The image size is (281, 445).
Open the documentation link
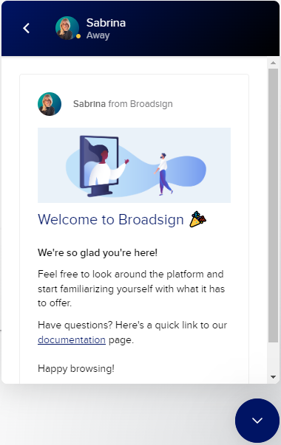72,339
